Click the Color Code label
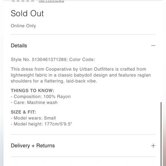This screenshot has height=166, width=166. (x=82, y=60)
